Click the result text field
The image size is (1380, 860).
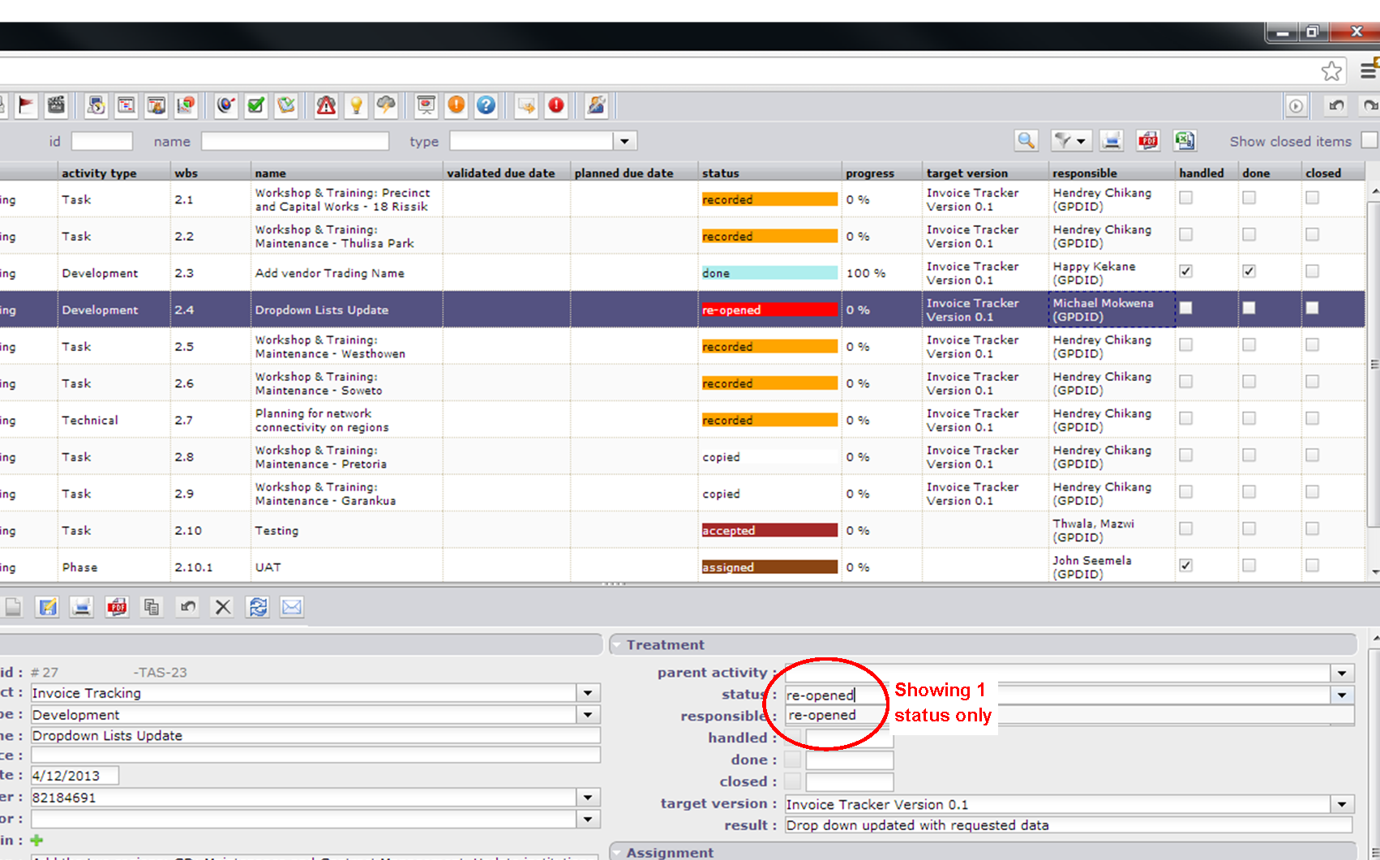(1067, 825)
